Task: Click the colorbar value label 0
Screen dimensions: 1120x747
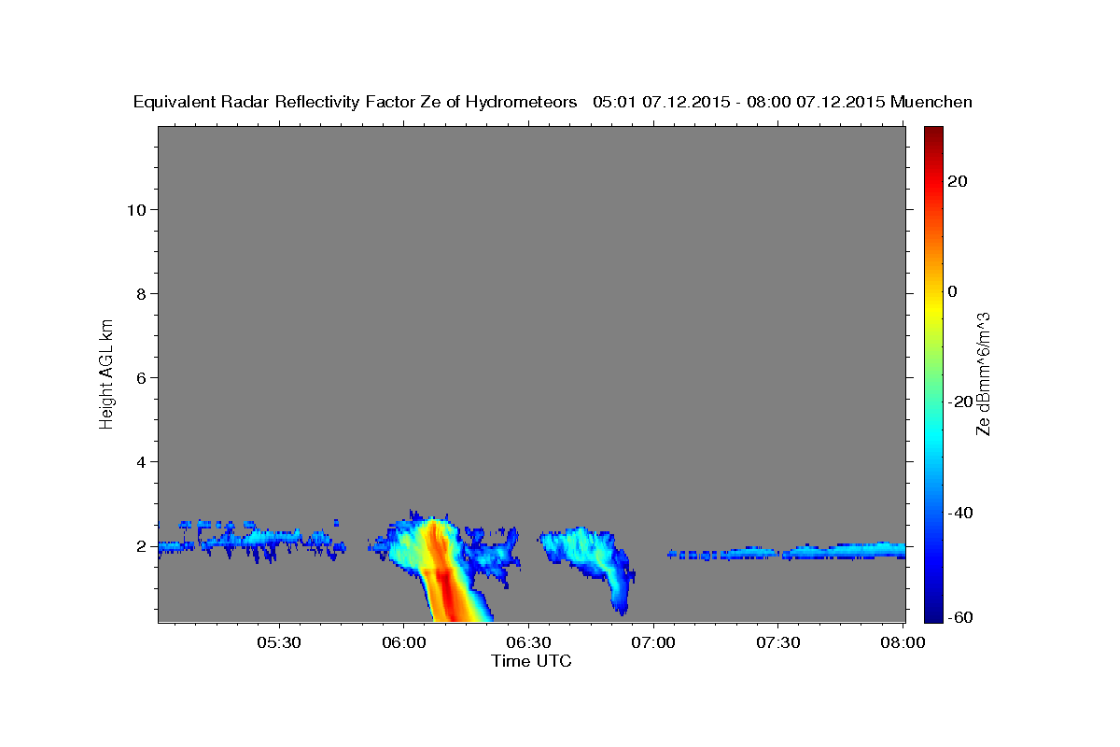Action: pos(952,291)
